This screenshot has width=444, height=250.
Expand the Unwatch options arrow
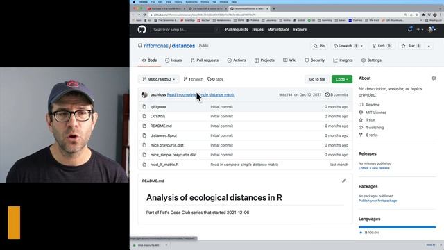tap(361, 46)
